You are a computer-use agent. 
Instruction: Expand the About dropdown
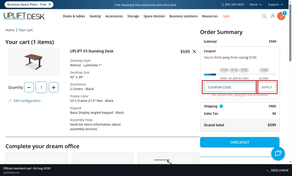[255, 5]
